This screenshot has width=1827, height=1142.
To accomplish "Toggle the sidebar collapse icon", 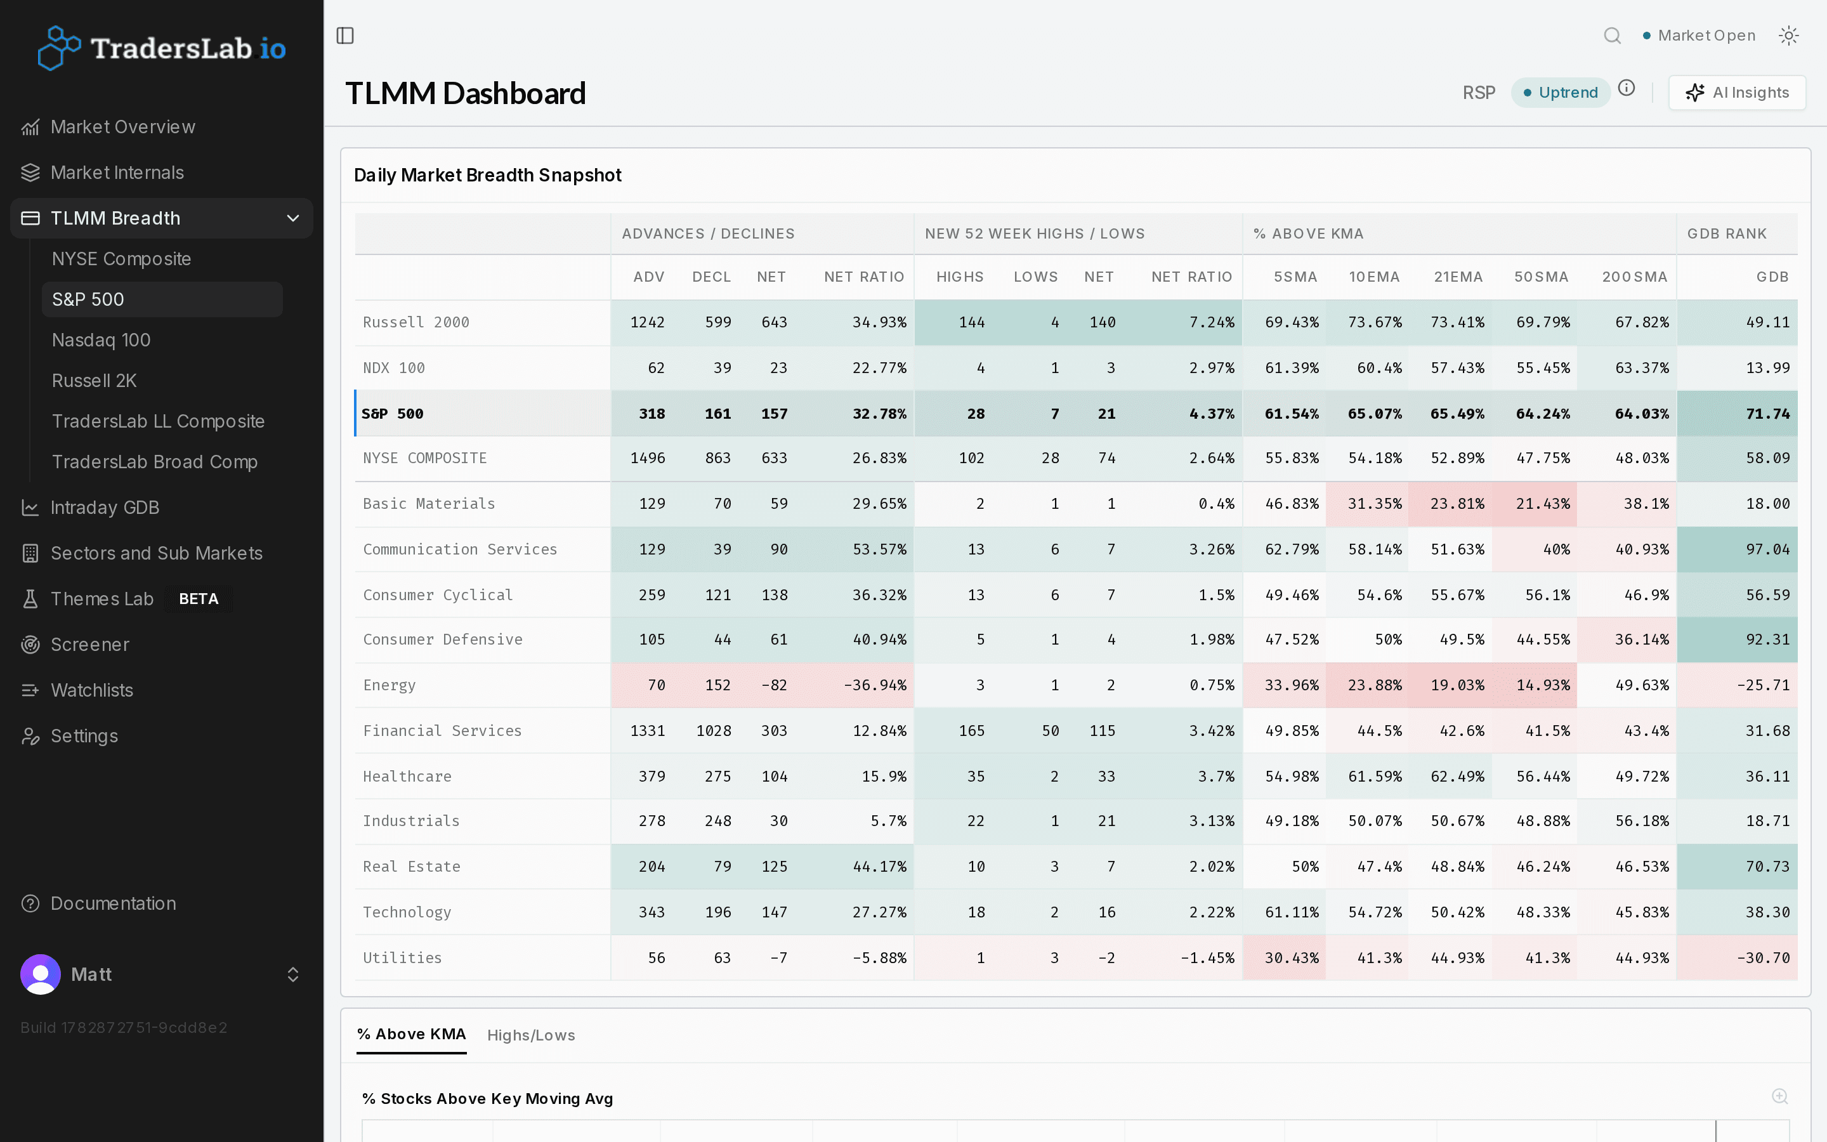I will click(x=345, y=36).
